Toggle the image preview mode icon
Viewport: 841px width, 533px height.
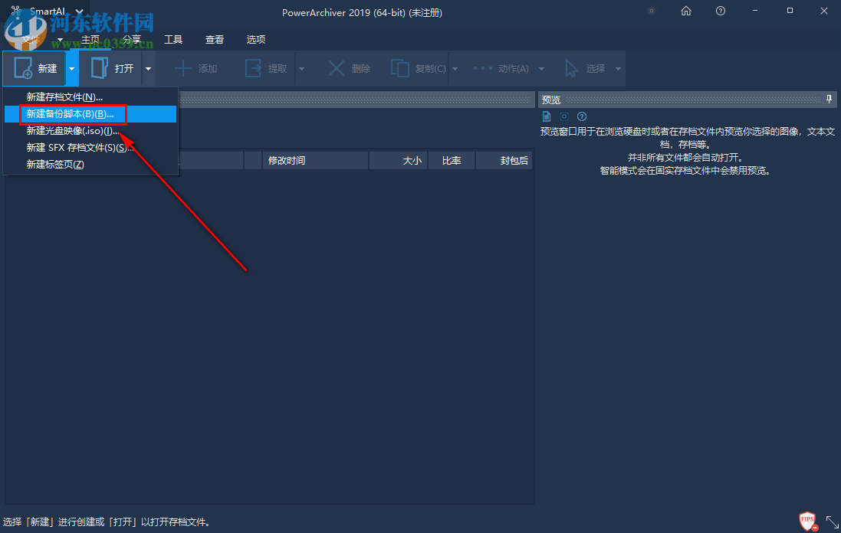click(563, 116)
